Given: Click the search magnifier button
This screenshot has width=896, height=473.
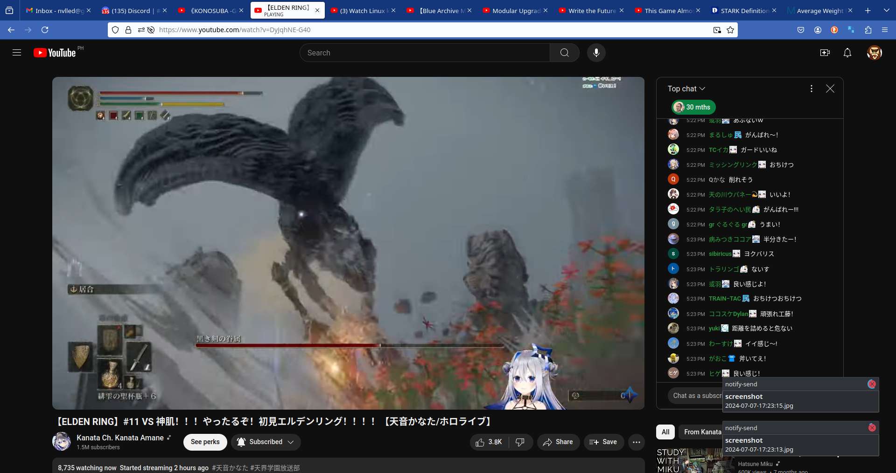Looking at the screenshot, I should [565, 53].
